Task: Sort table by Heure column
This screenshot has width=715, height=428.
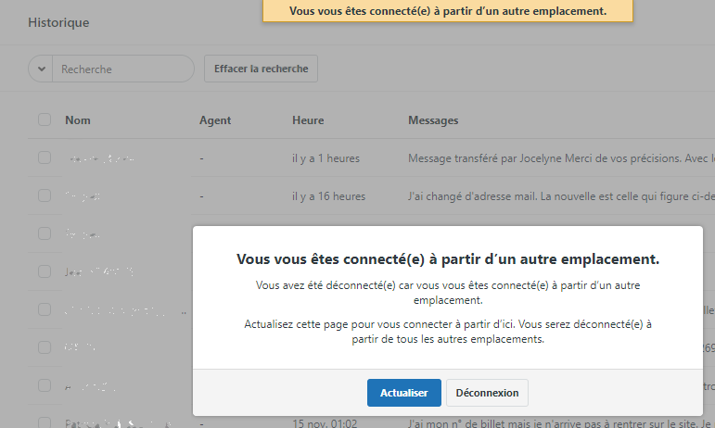Action: point(308,120)
